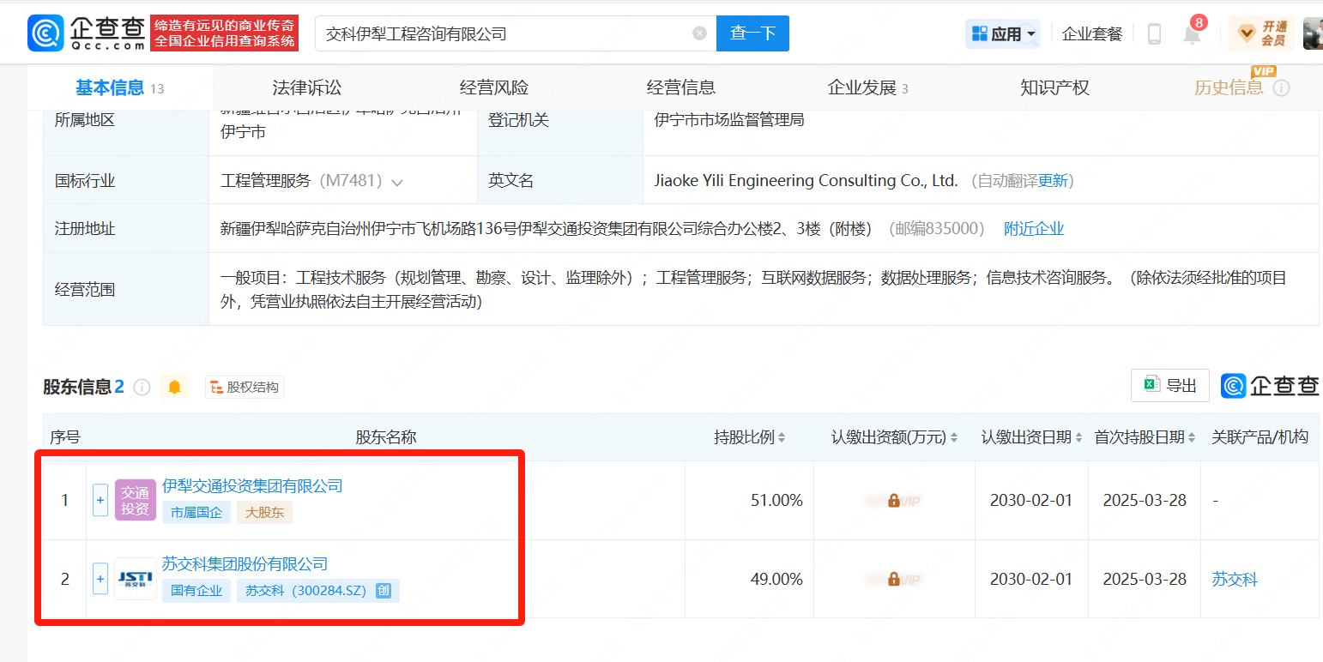1323x662 pixels.
Task: Expand the 伊犁交通投资集团 shareholder row
Action: pyautogui.click(x=100, y=500)
